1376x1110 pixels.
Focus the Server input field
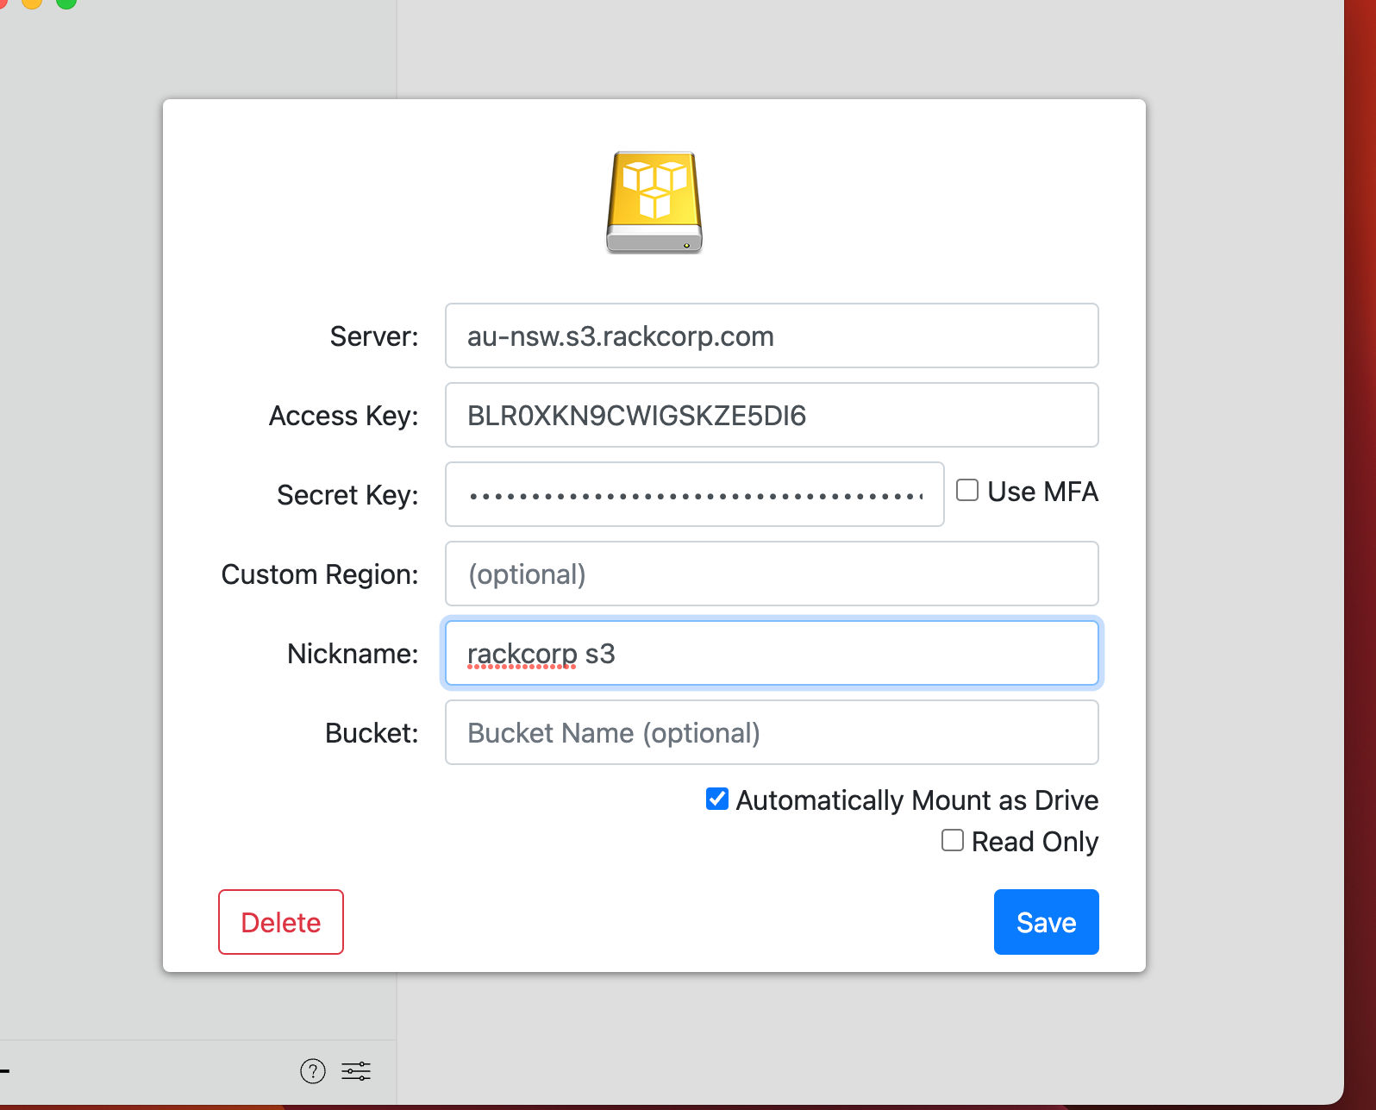pos(772,336)
